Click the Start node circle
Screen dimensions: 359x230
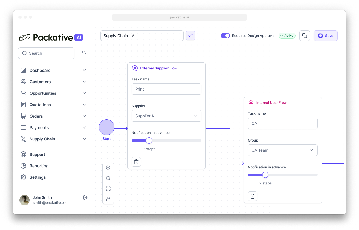(x=107, y=127)
